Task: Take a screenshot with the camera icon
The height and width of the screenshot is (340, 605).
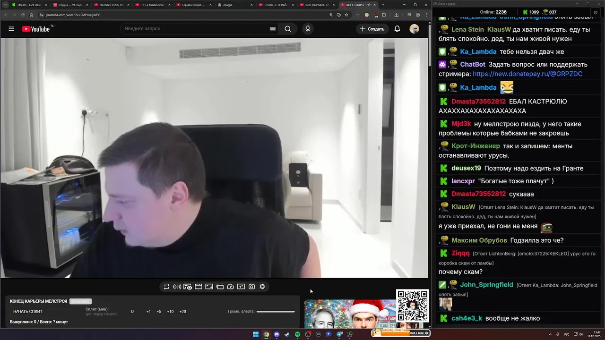Action: click(251, 287)
